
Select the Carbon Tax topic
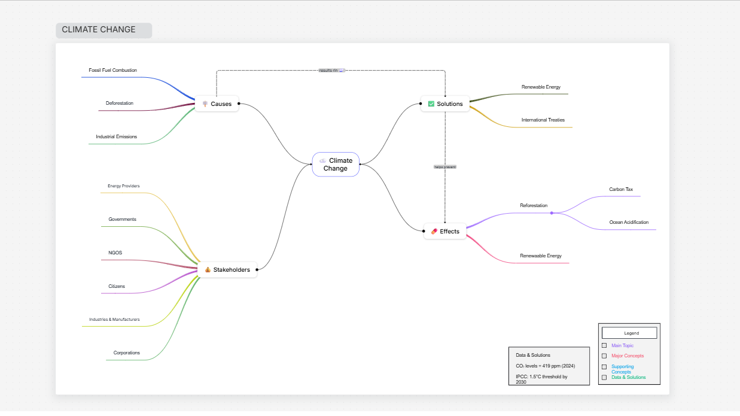pos(621,189)
